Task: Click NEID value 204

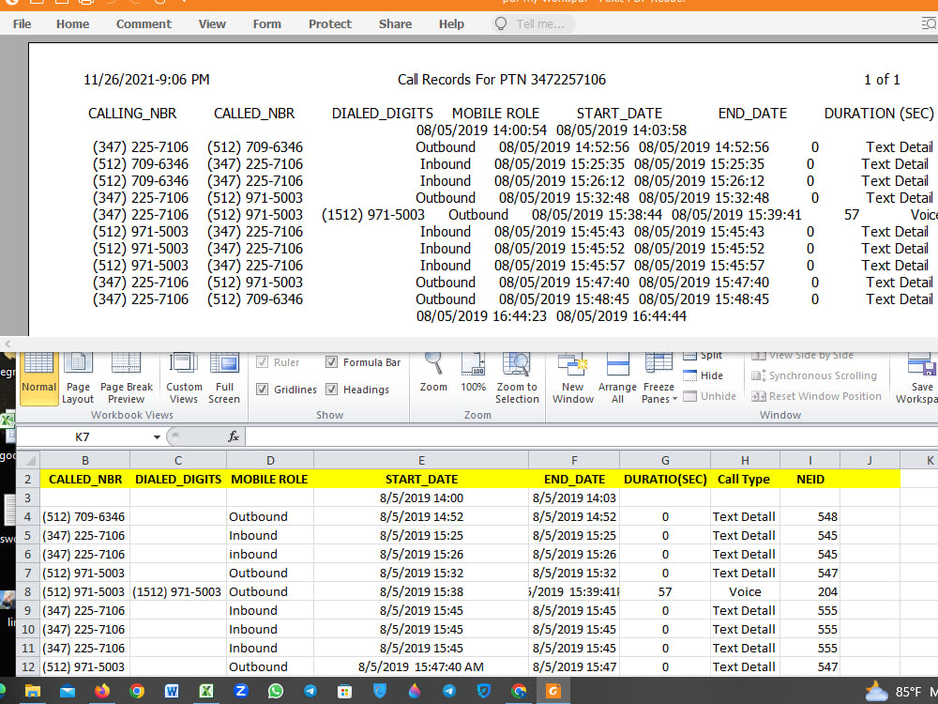Action: coord(810,591)
